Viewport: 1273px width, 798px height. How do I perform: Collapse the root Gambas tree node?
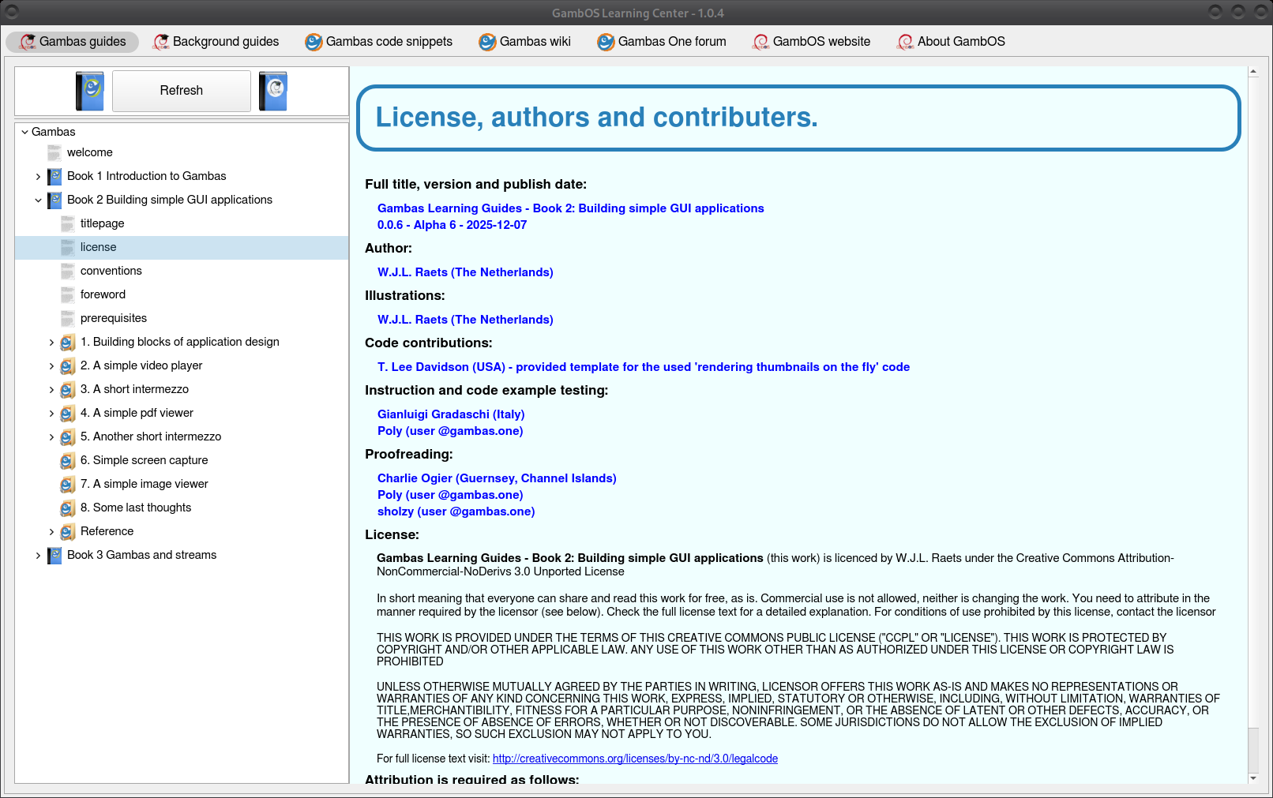pyautogui.click(x=24, y=132)
